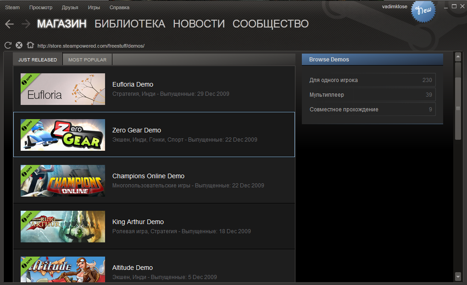Open the Справка menu
The image size is (467, 285).
[x=119, y=7]
